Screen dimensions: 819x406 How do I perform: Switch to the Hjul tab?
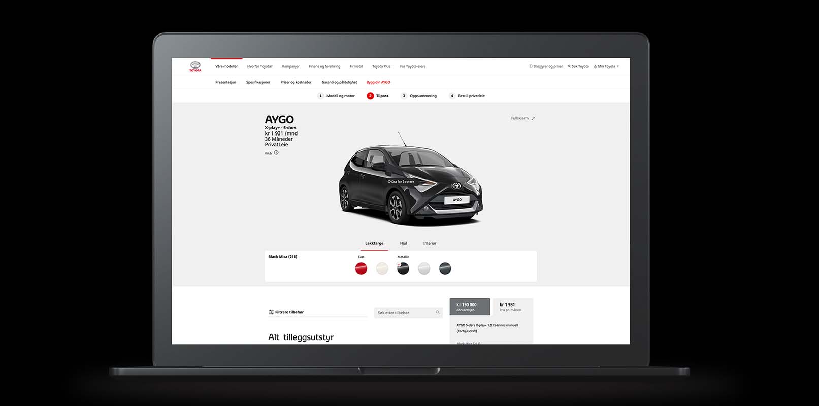tap(403, 243)
